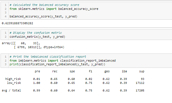
Task: Click the avg precision value 0.99
Action: [x=36, y=91]
